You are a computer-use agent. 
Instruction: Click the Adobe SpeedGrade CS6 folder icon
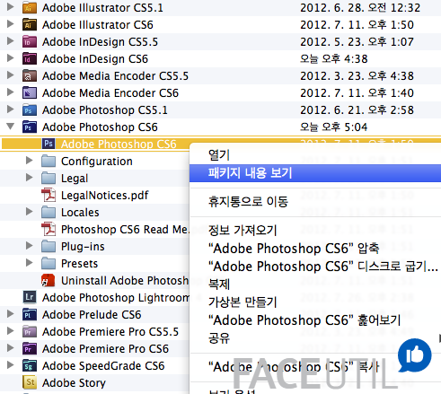coord(30,366)
